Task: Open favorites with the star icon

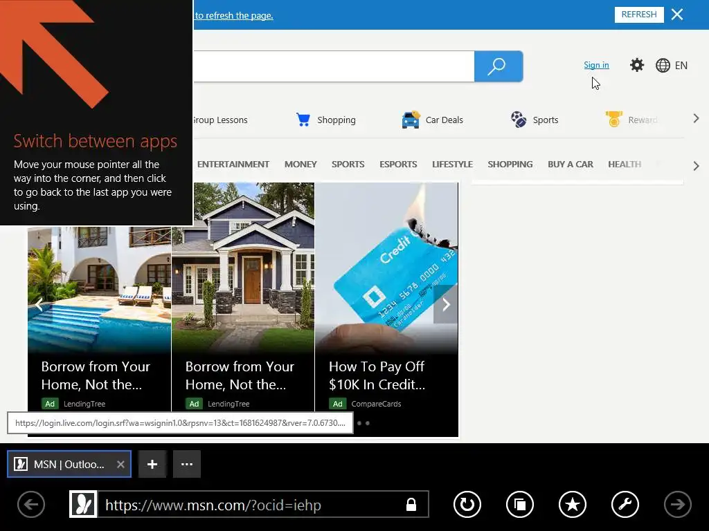Action: point(572,504)
